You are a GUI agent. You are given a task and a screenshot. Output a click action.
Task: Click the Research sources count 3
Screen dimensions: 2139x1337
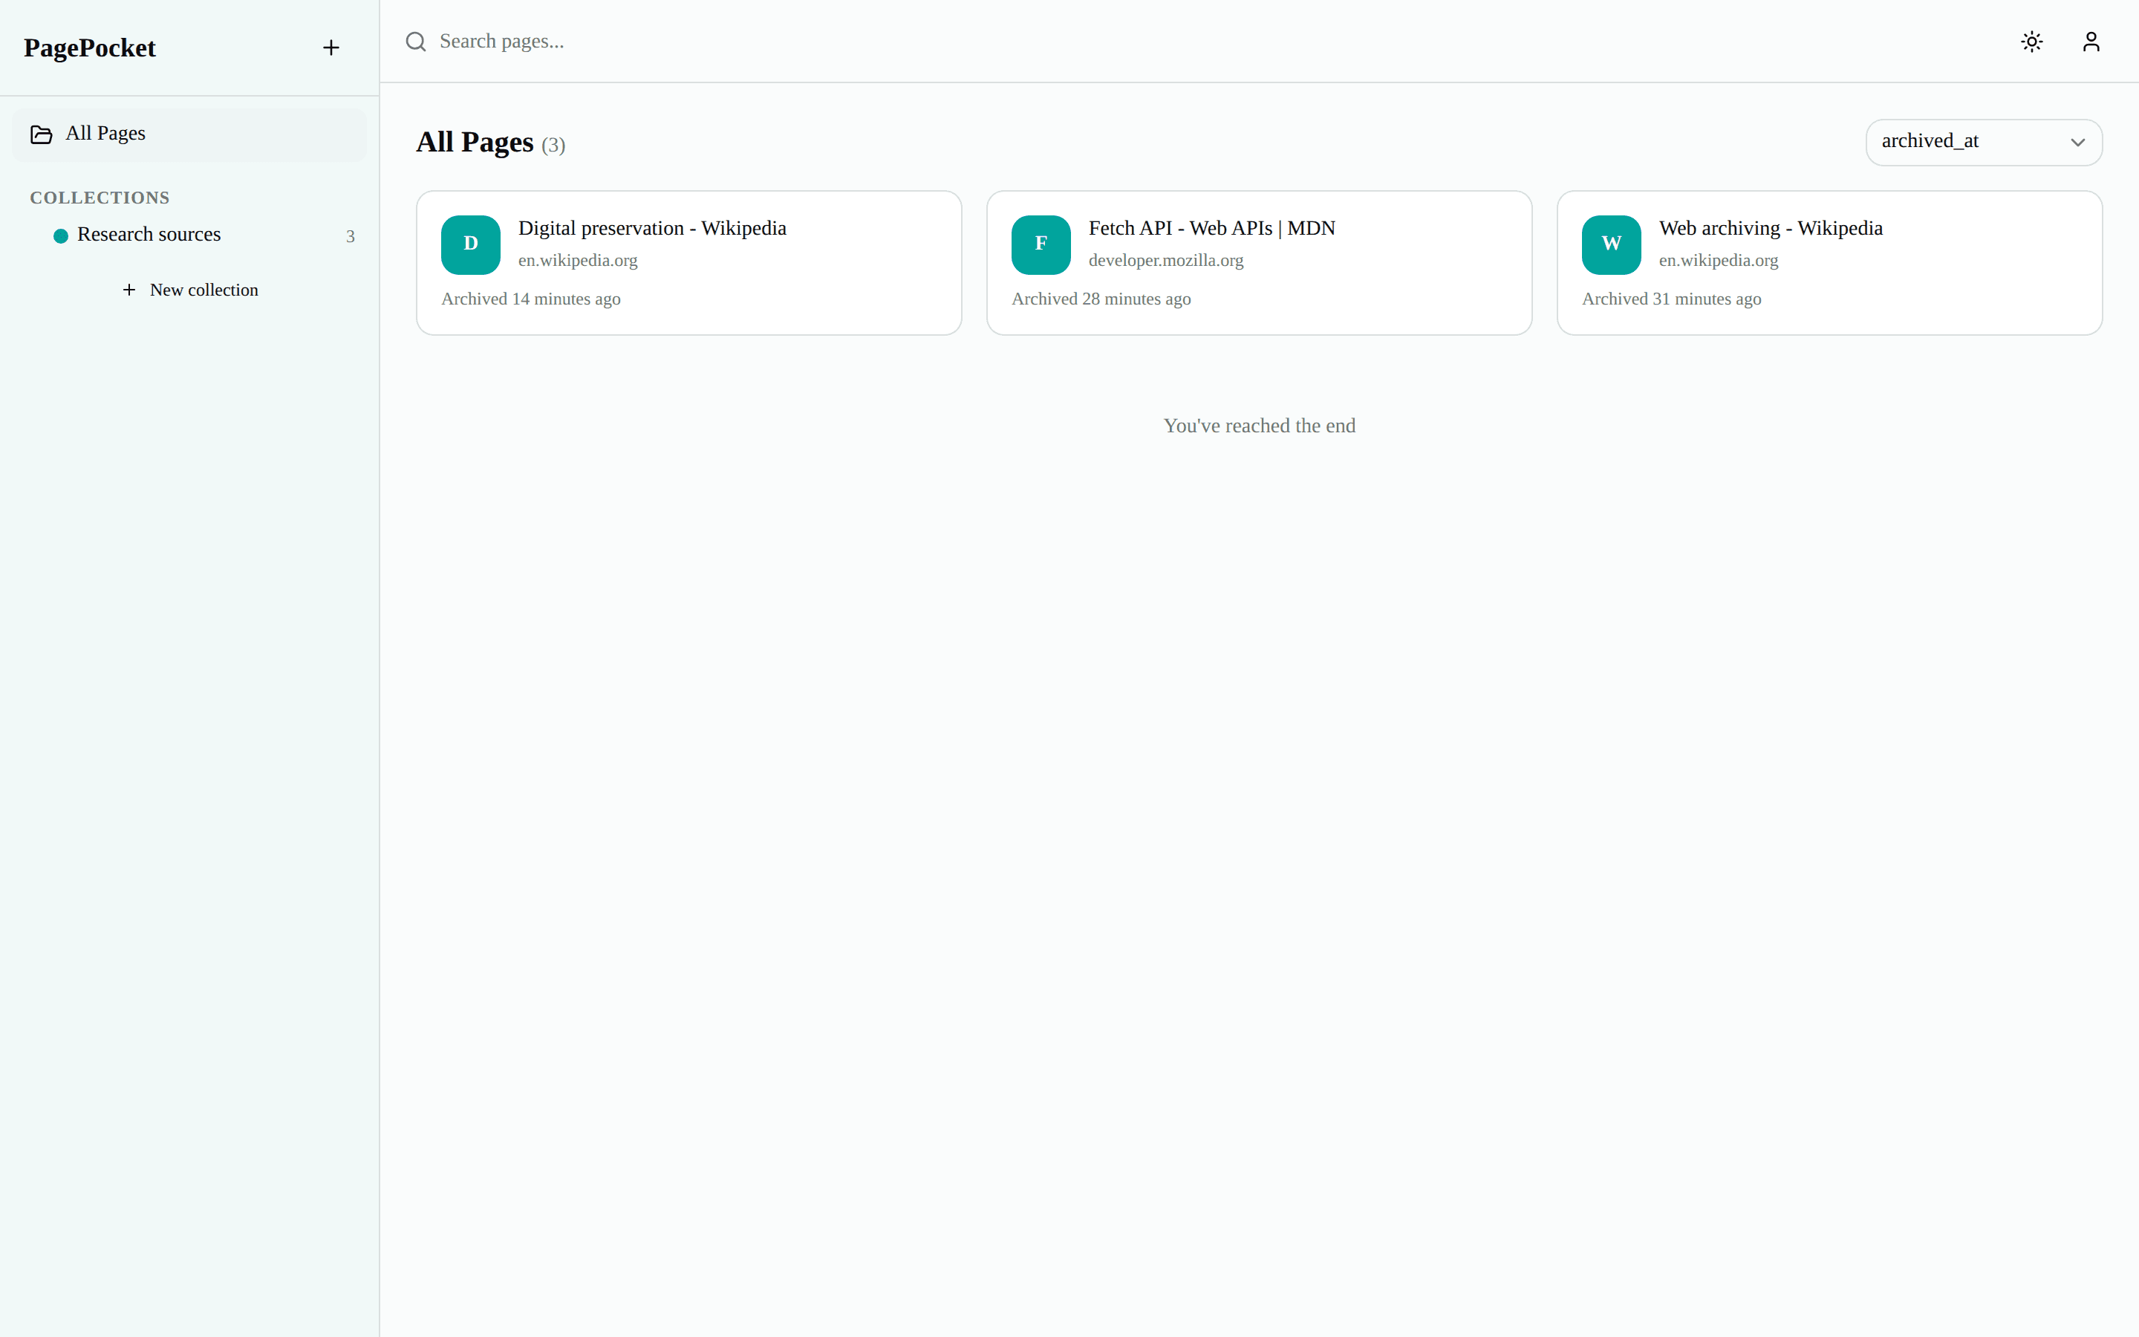point(350,237)
